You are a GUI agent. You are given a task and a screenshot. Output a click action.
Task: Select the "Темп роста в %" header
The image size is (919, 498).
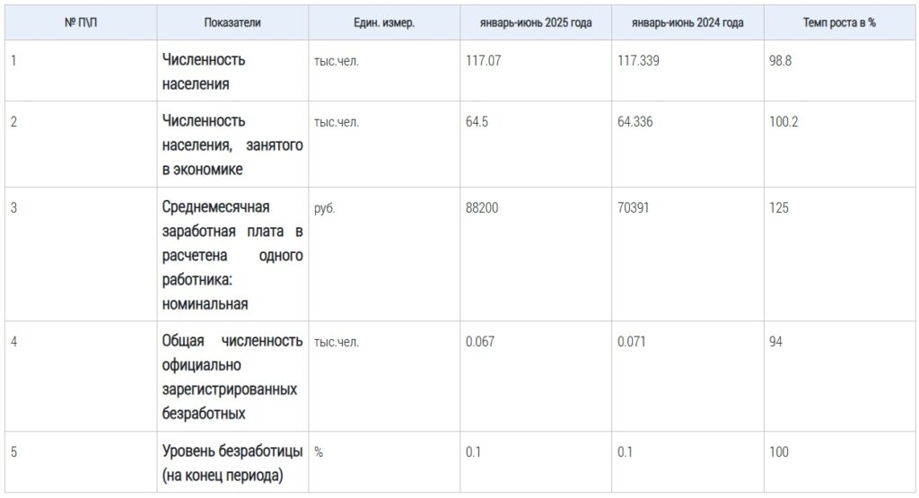click(x=839, y=23)
